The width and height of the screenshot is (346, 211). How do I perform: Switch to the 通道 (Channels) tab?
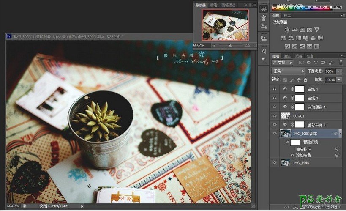(x=287, y=55)
